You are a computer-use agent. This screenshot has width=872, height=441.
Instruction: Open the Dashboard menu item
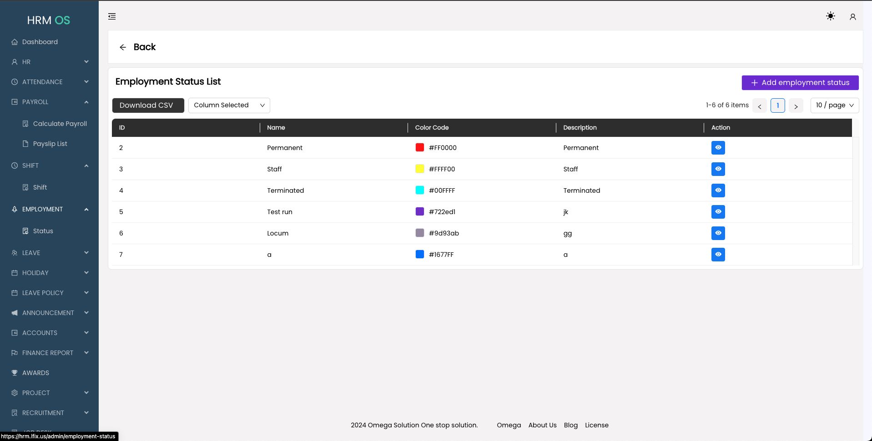(49, 42)
